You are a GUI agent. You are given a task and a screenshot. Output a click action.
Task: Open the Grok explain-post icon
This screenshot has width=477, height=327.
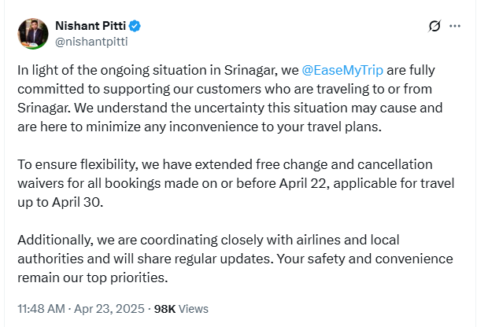click(434, 26)
